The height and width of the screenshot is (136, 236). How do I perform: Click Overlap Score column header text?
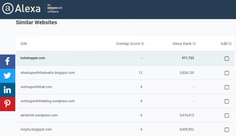coord(128,44)
